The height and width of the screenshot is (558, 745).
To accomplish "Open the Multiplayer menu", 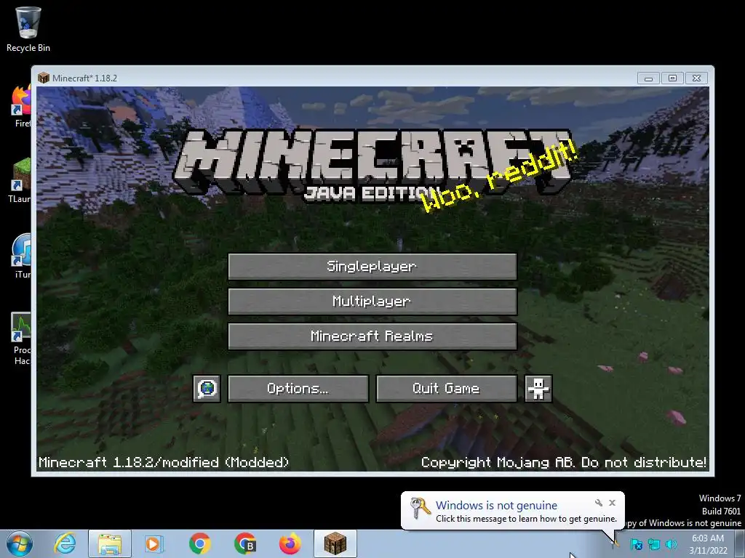I will pyautogui.click(x=372, y=302).
